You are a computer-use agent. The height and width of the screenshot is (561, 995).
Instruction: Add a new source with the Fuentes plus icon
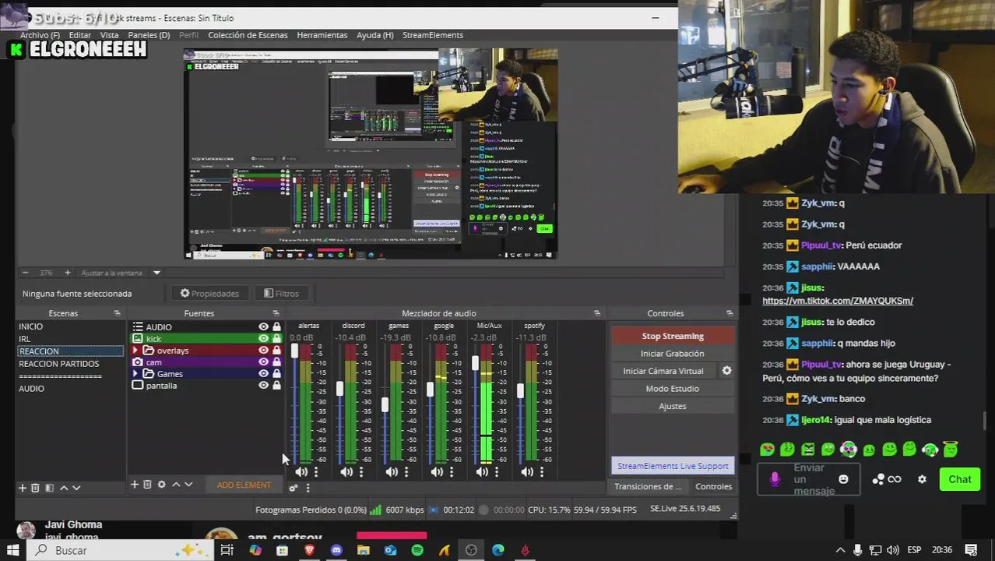click(134, 485)
